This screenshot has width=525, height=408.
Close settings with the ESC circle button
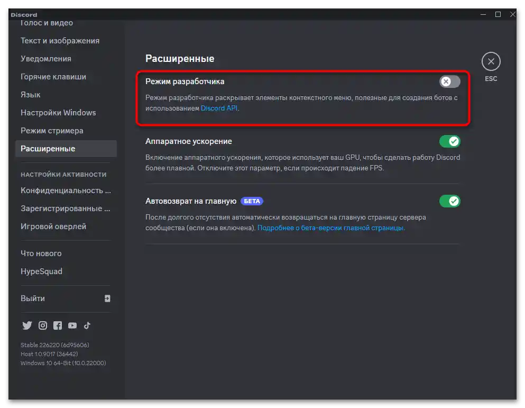[x=491, y=62]
